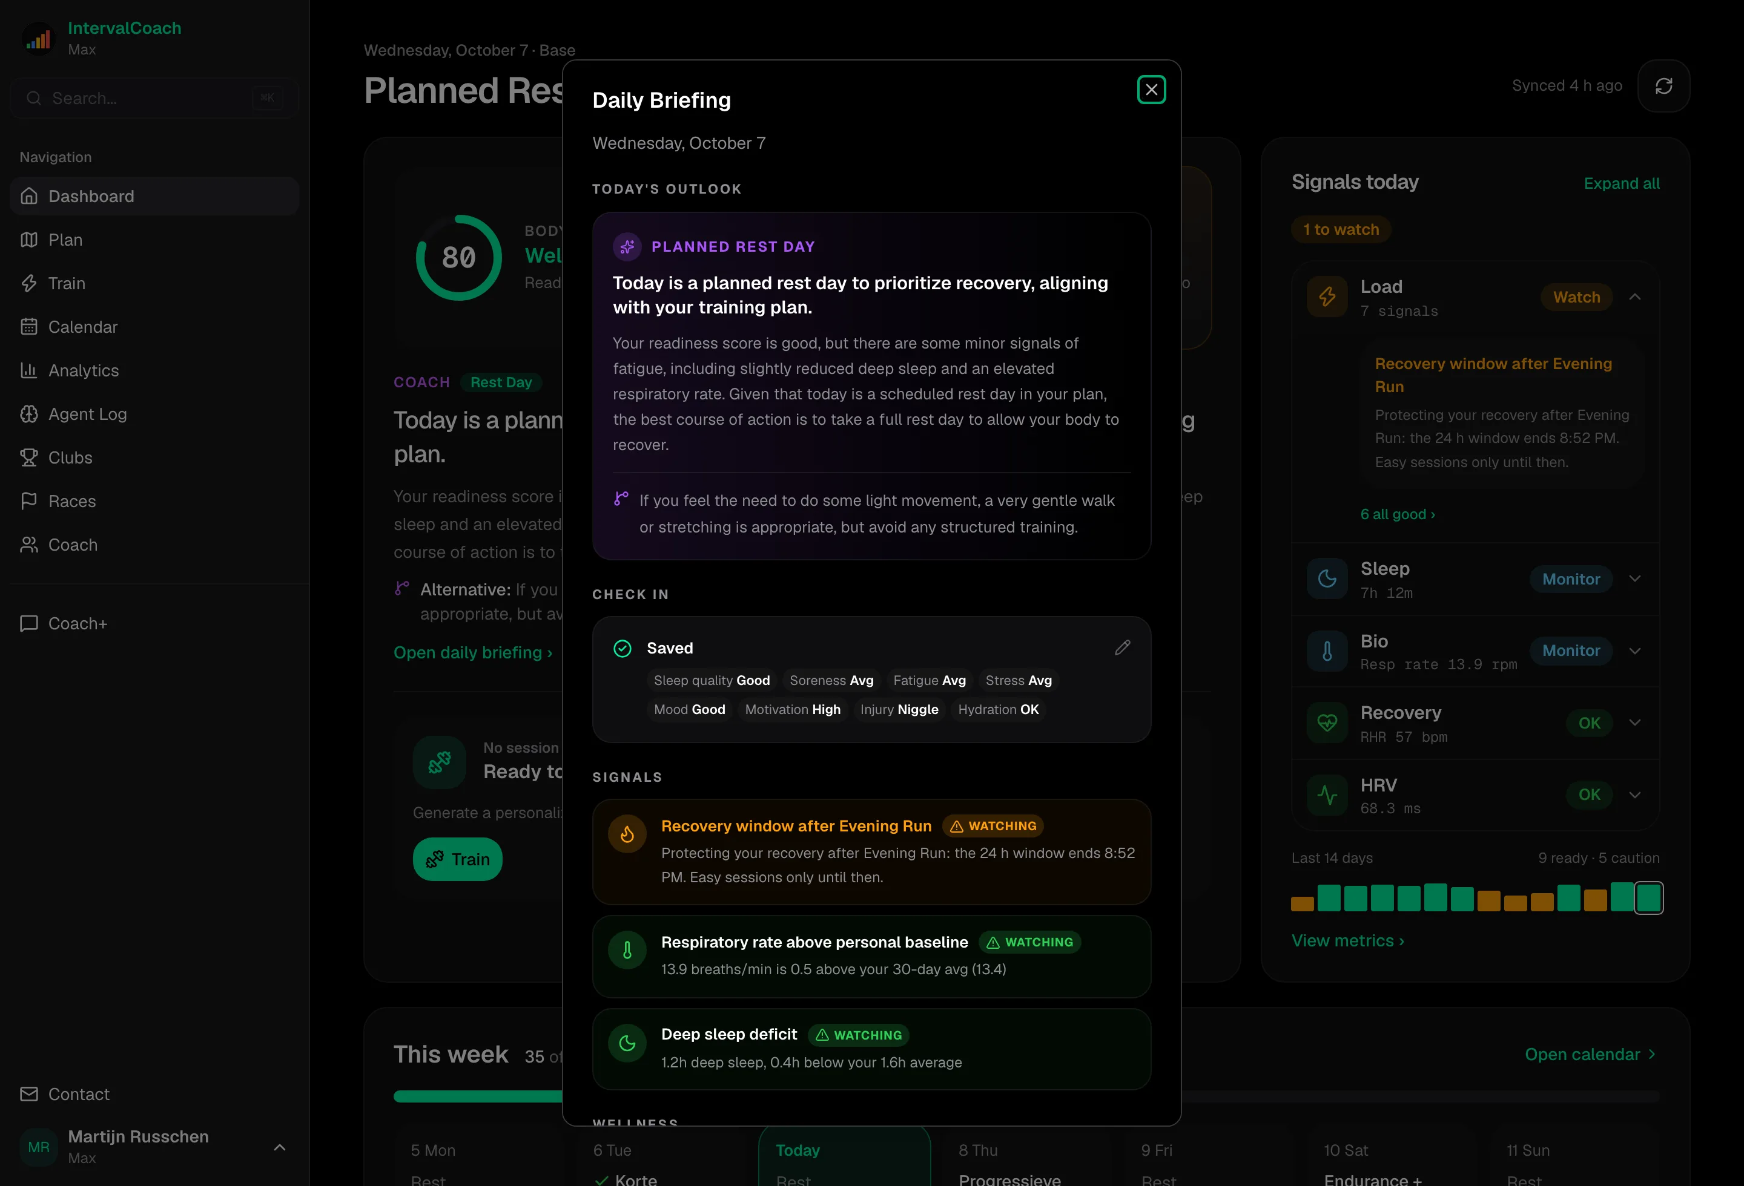Click the Sleep moon icon in Signals today
Screen dimensions: 1744x1186
[1327, 578]
